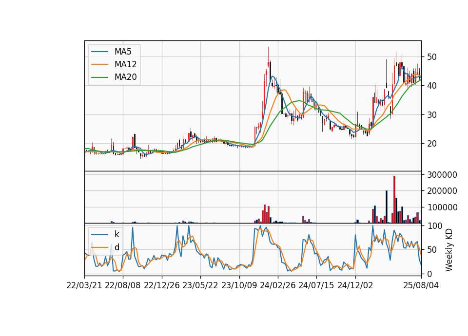Click the volume axis value 100000
Viewport: 468px width, 336px height.
pos(442,207)
